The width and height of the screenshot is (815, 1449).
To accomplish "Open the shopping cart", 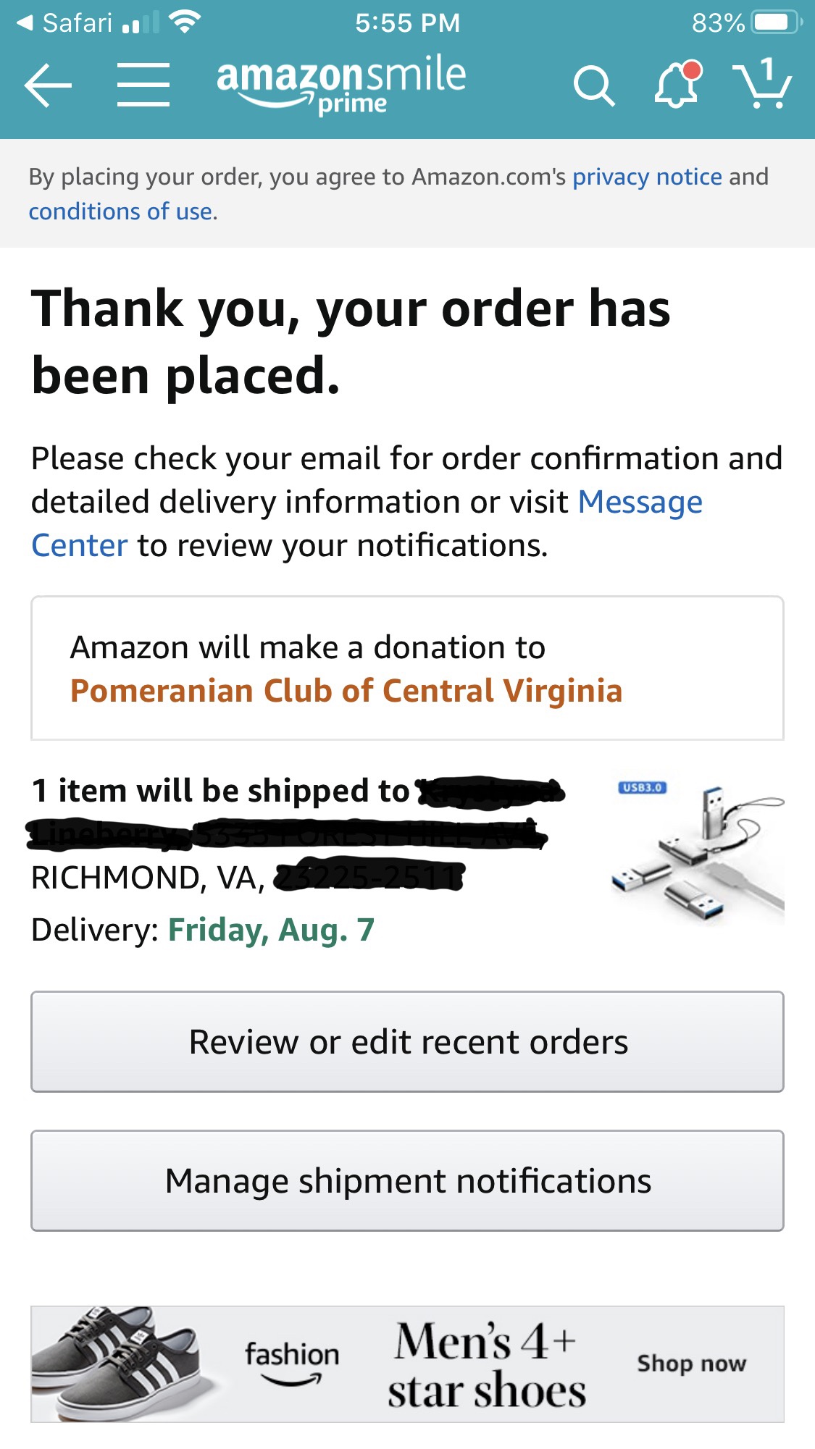I will (762, 85).
